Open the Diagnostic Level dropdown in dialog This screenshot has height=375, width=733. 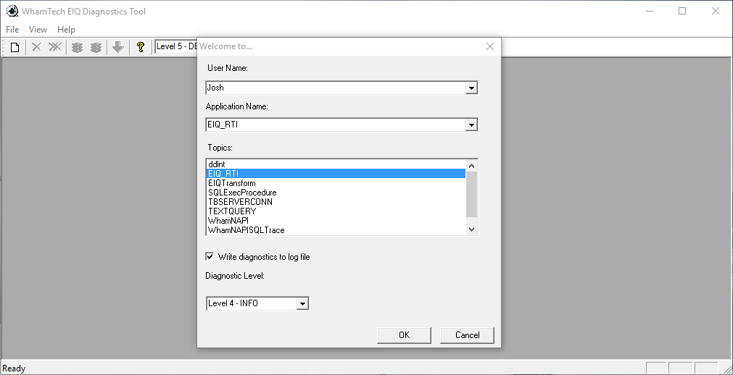point(302,303)
